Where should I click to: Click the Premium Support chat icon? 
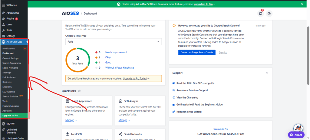(174, 90)
